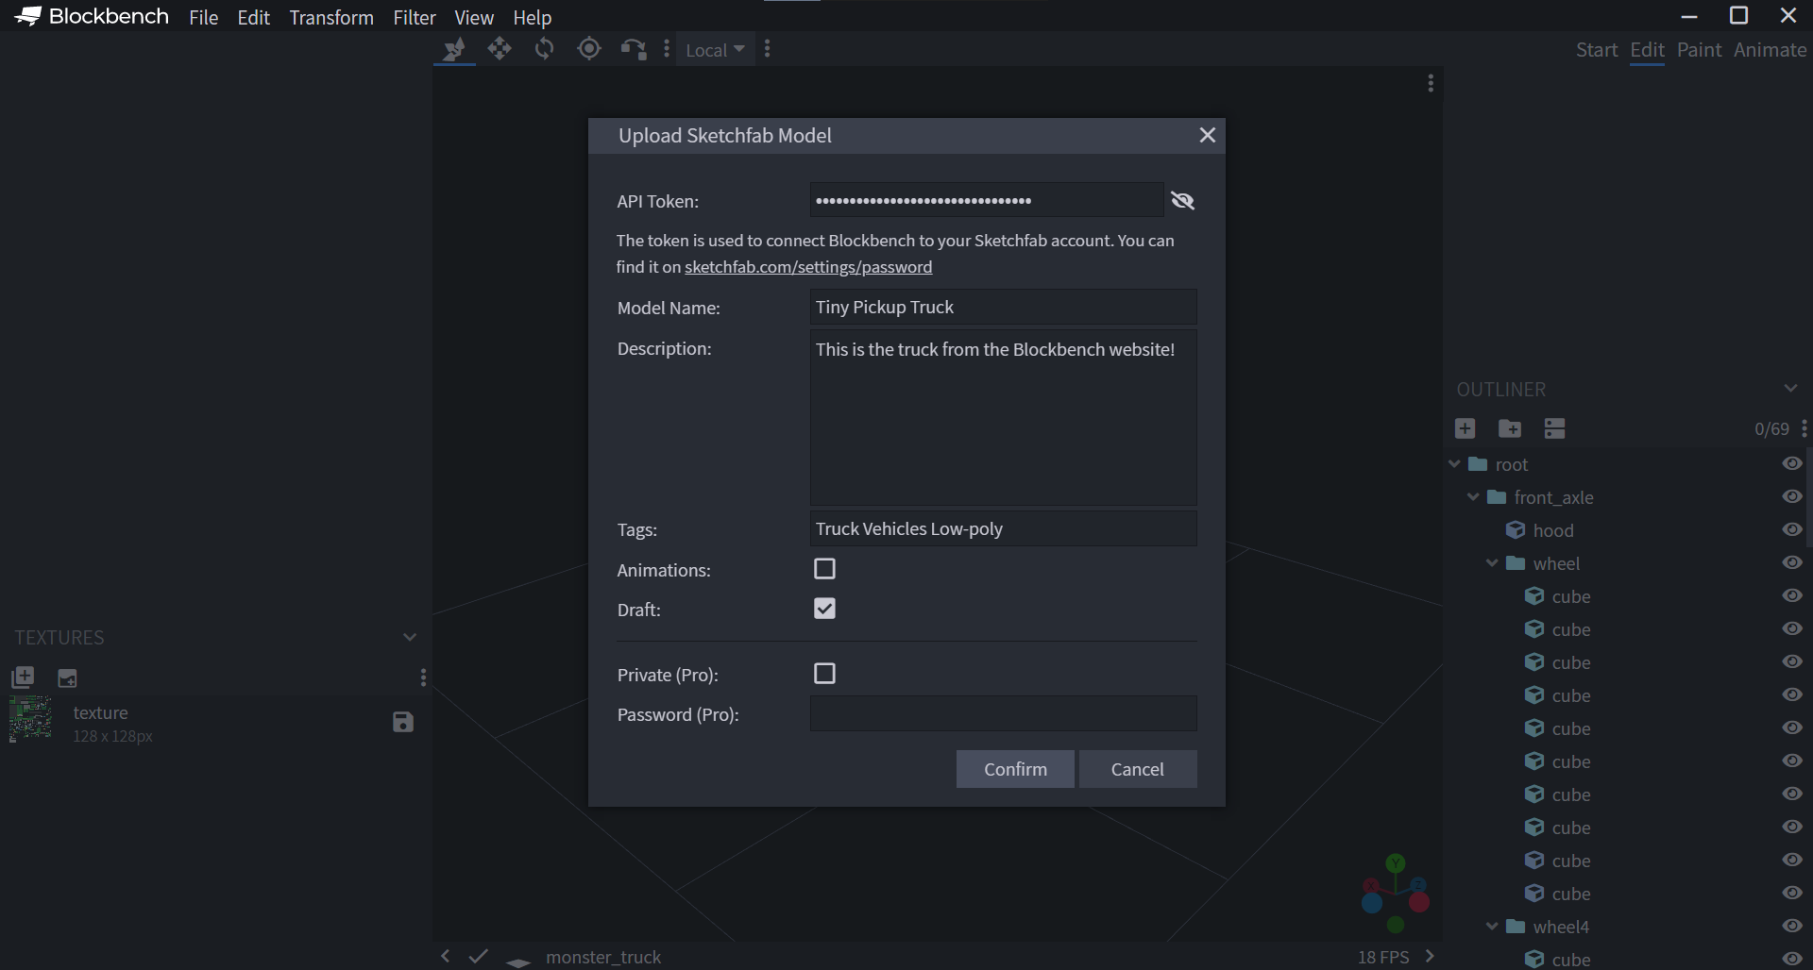
Task: Select the Pivot tool in the toolbar
Action: click(x=589, y=49)
